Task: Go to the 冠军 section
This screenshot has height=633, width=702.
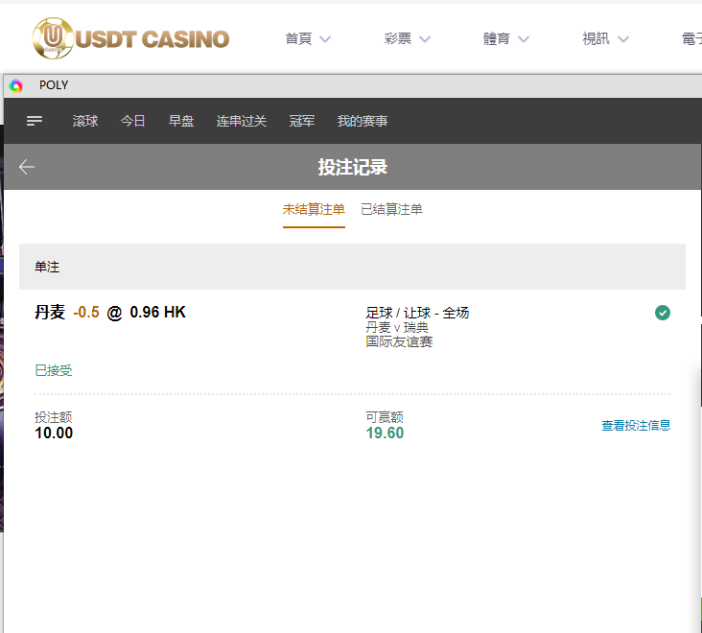Action: [302, 121]
